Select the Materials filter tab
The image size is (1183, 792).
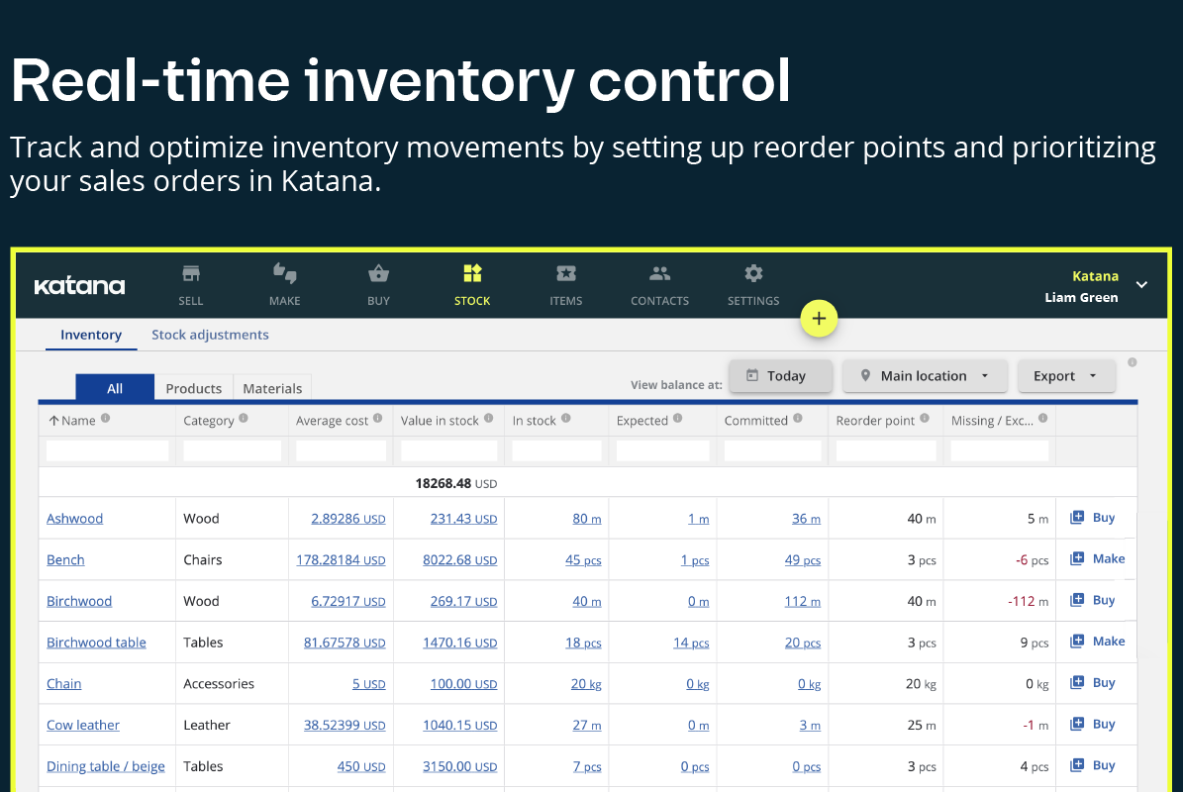pos(272,388)
